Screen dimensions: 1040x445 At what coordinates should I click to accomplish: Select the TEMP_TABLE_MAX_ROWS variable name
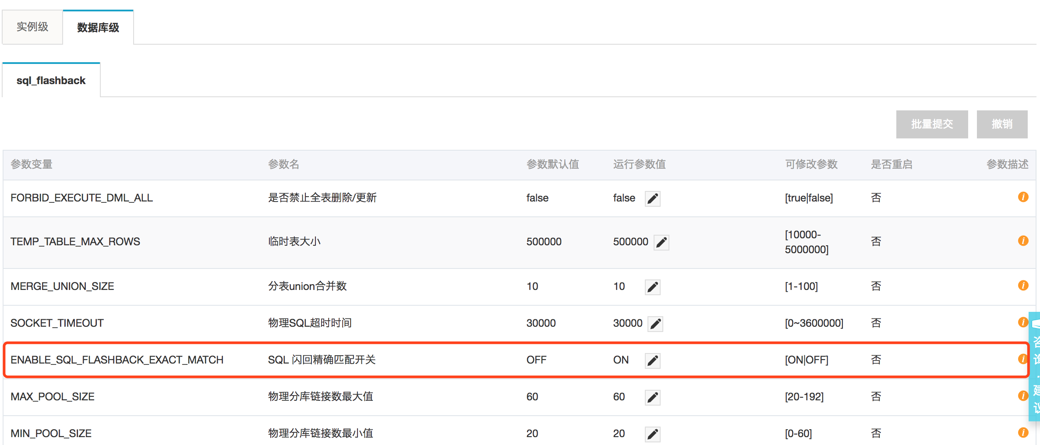point(75,242)
